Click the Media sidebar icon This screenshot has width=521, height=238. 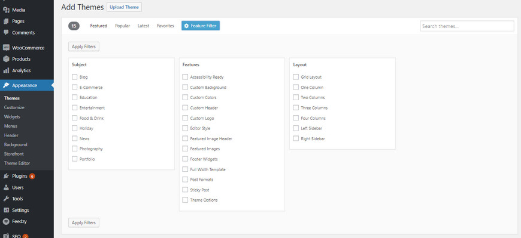(6, 10)
